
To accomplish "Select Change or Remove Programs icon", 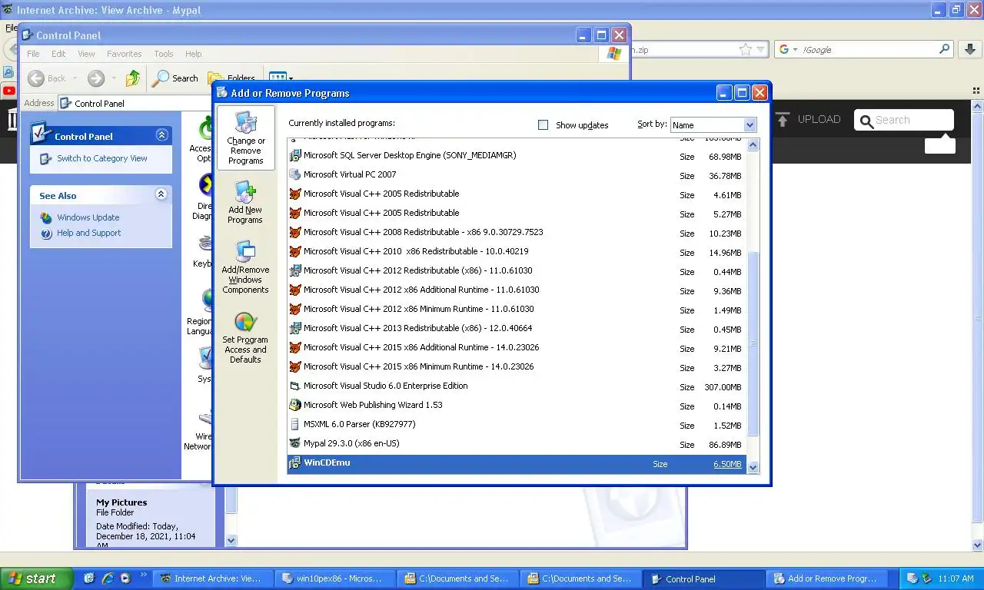I will [x=246, y=123].
